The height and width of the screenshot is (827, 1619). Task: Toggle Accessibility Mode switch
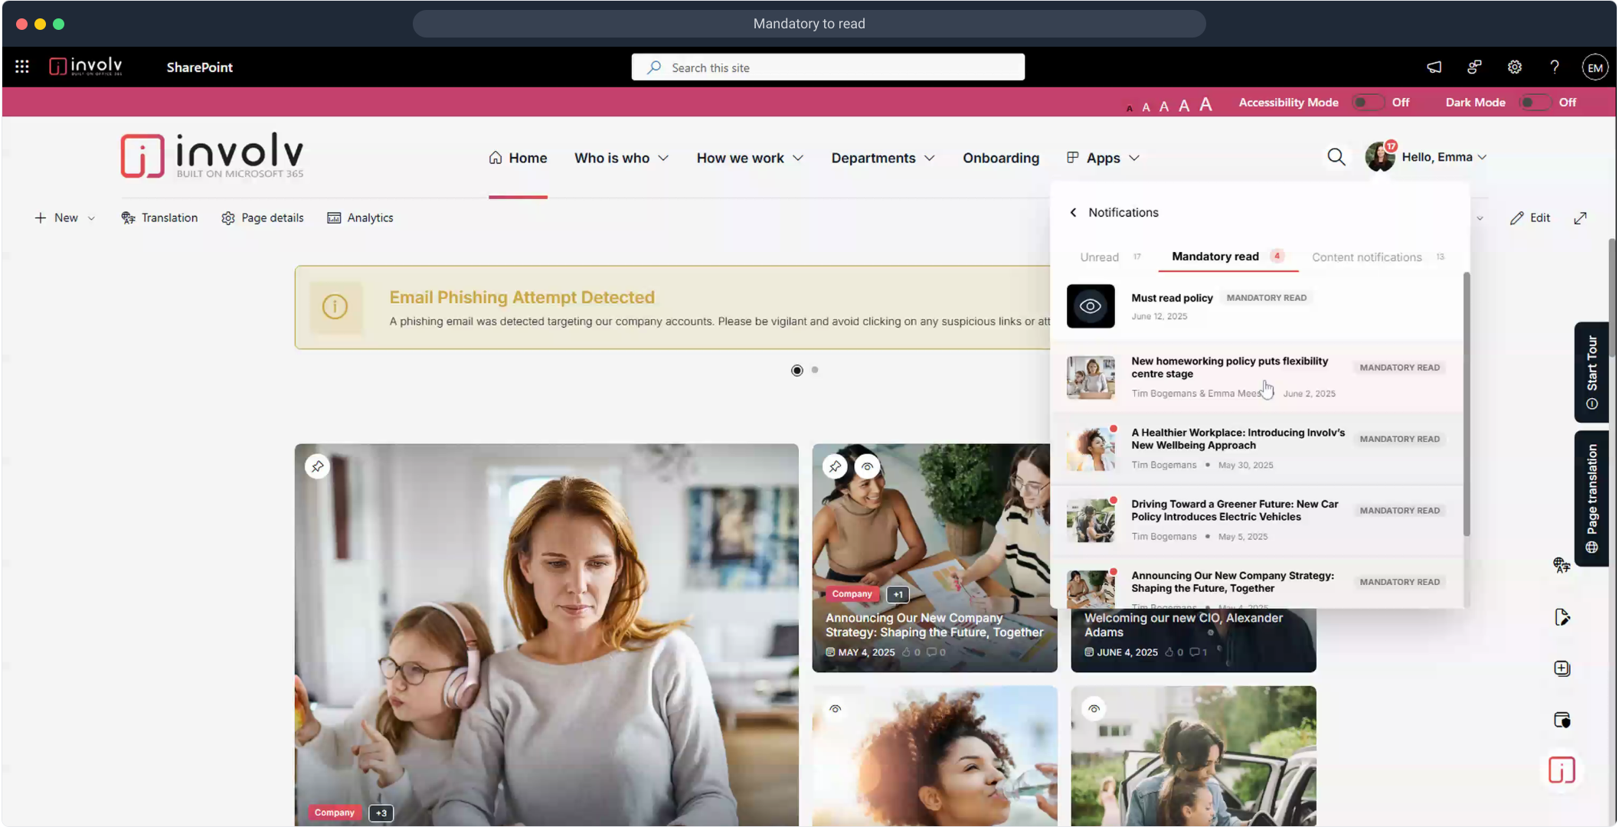pyautogui.click(x=1369, y=102)
